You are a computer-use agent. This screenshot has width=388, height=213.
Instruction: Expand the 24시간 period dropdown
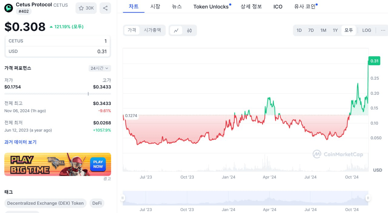point(100,68)
